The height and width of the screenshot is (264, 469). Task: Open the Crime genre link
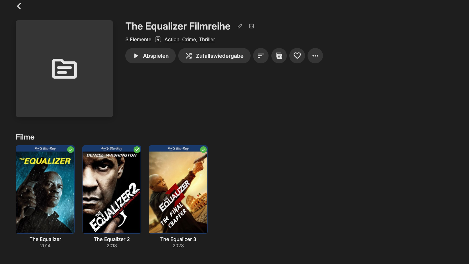[189, 40]
